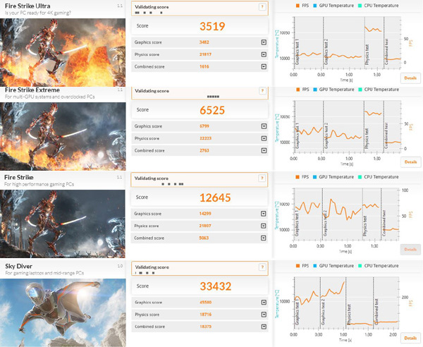
Task: Expand Fire Strike Extreme Graphics score details
Action: (x=264, y=126)
